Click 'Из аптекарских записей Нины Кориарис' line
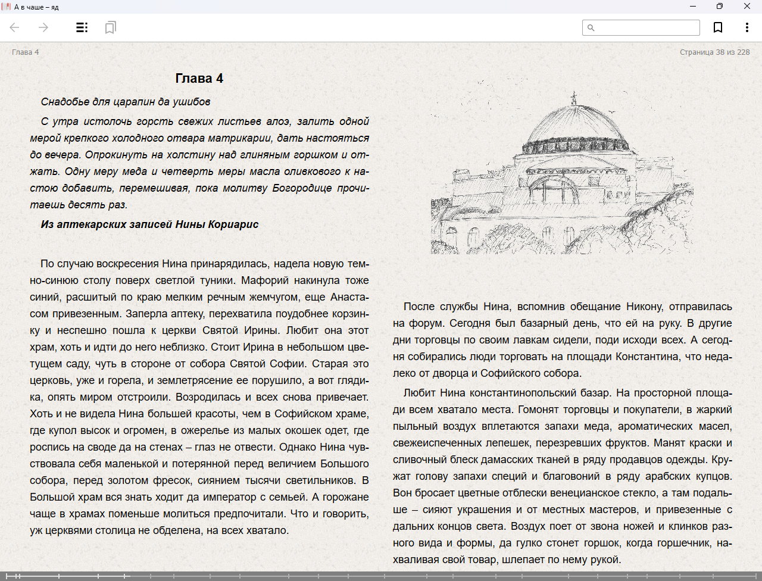The width and height of the screenshot is (762, 581). (149, 224)
